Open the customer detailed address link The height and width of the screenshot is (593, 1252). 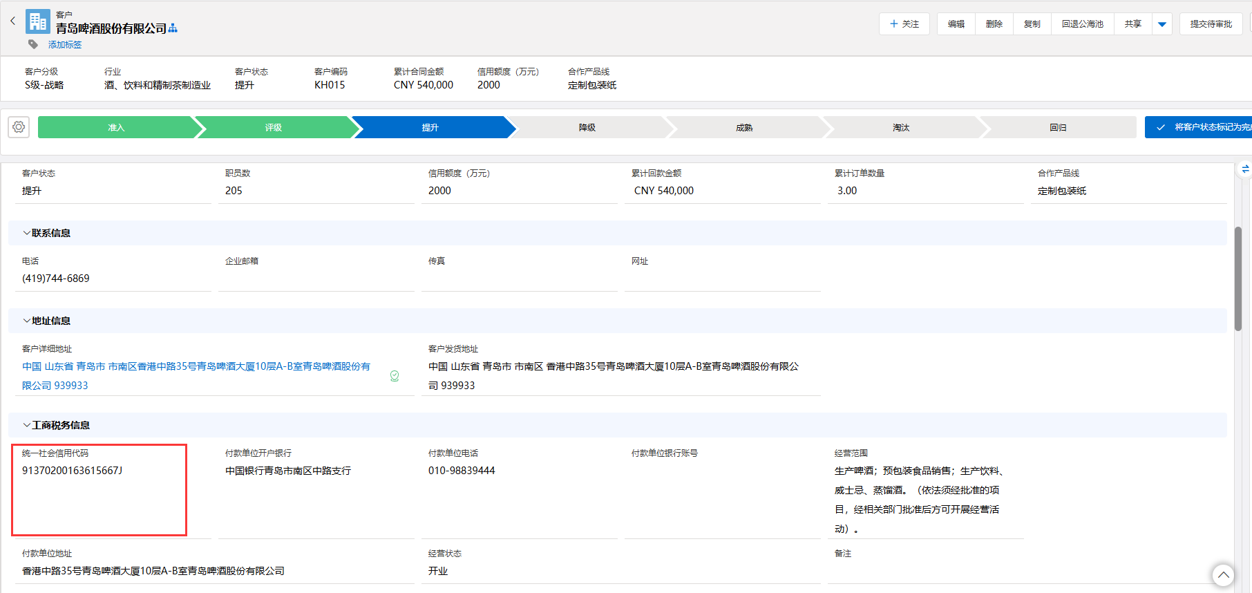(196, 366)
